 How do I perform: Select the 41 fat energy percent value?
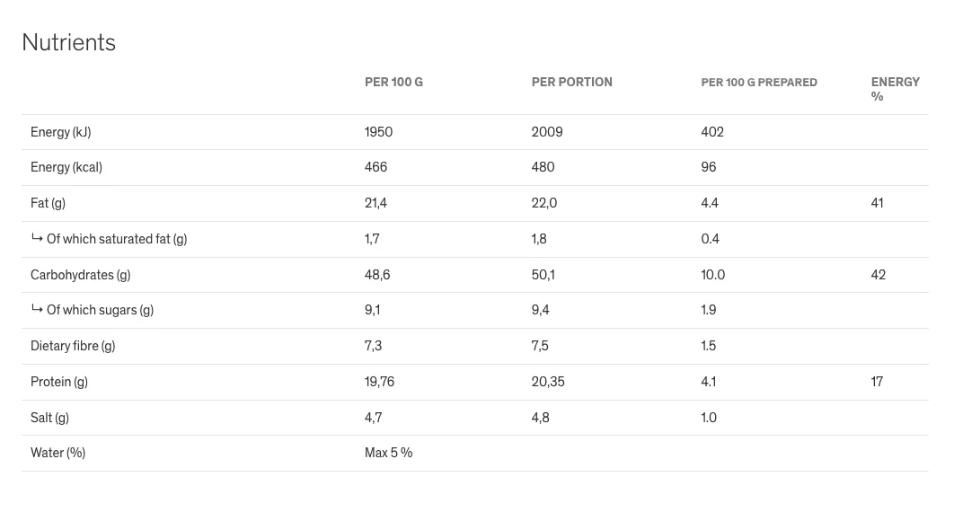coord(877,203)
